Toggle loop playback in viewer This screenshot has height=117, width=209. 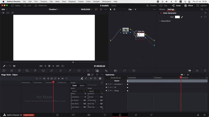click(63, 66)
